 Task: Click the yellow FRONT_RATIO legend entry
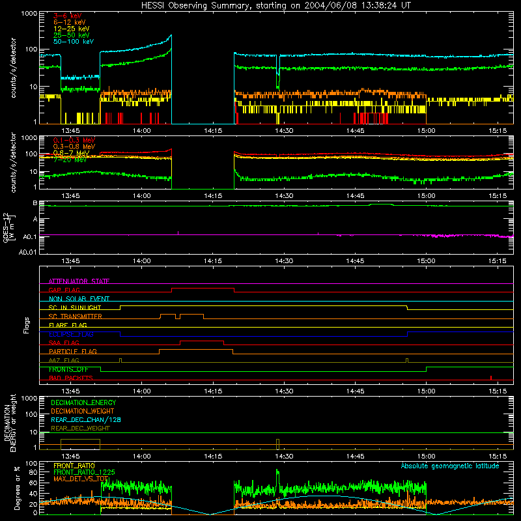(74, 466)
